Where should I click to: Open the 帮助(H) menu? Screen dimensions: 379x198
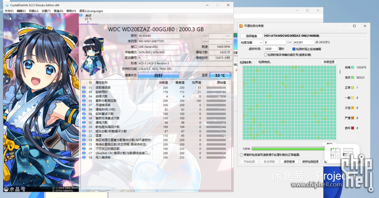(x=71, y=11)
